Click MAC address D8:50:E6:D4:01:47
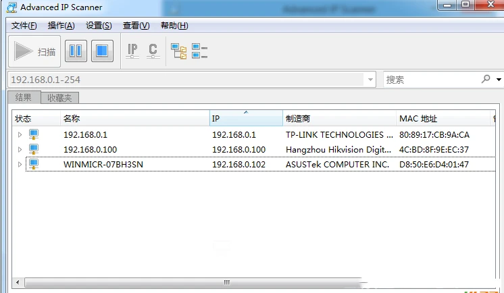This screenshot has height=293, width=504. 434,165
